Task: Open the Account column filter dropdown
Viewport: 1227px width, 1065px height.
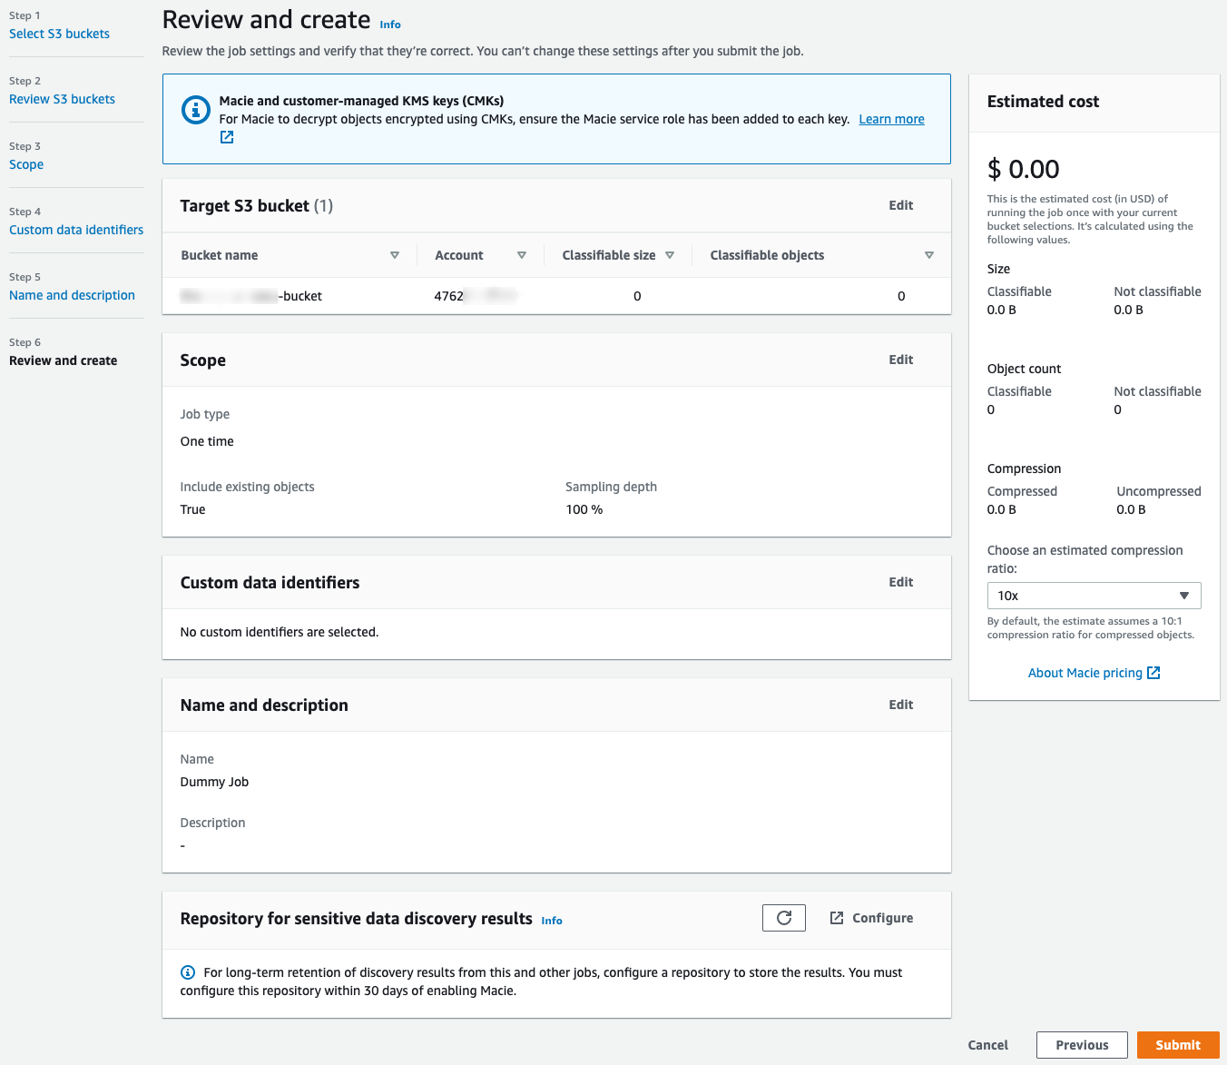Action: coord(523,255)
